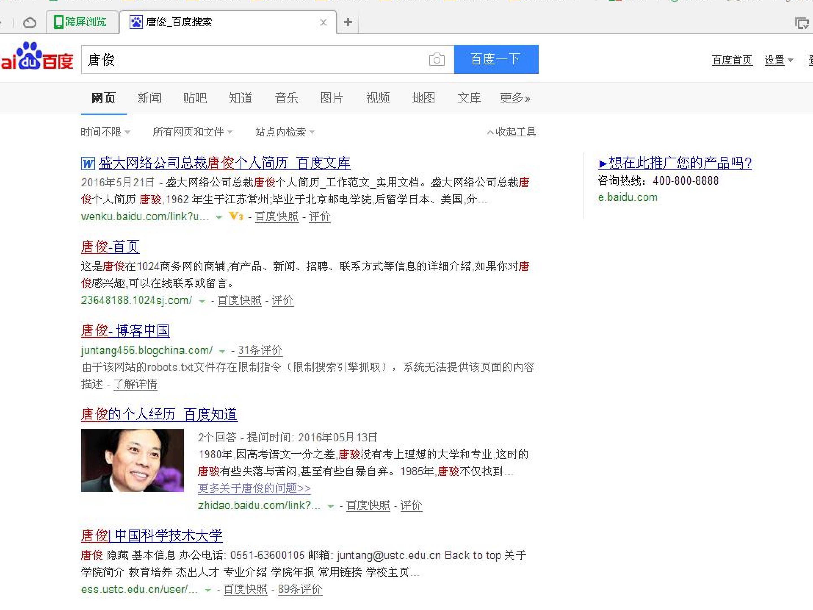Click the Word document icon beside the first result
This screenshot has width=813, height=610.
[88, 163]
